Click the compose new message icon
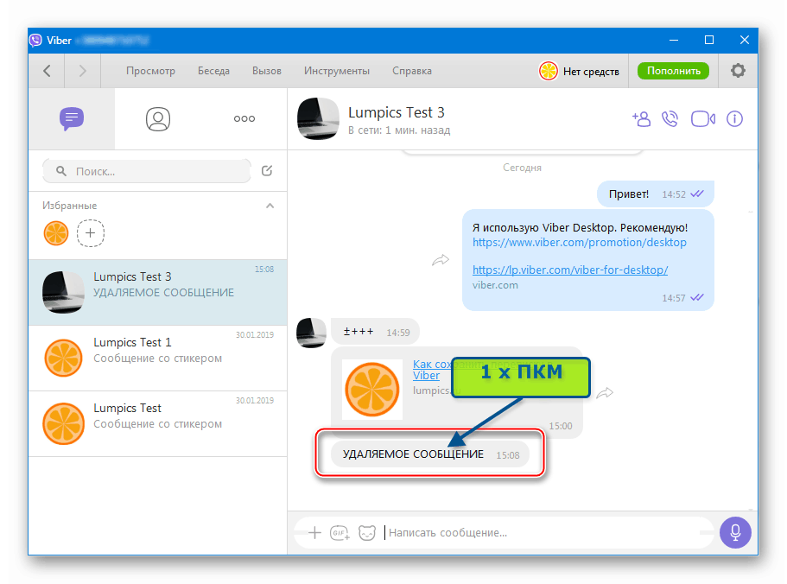 [x=267, y=171]
